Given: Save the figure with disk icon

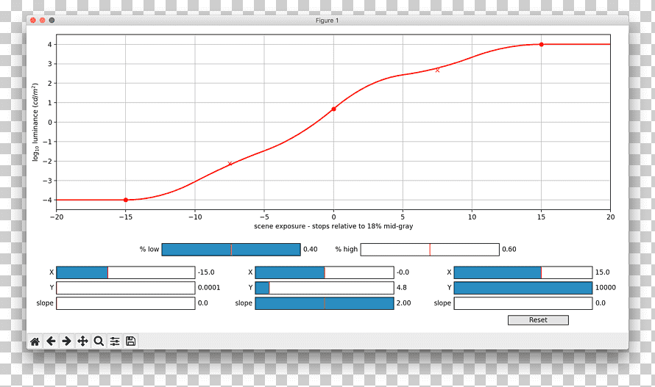Looking at the screenshot, I should click(130, 341).
